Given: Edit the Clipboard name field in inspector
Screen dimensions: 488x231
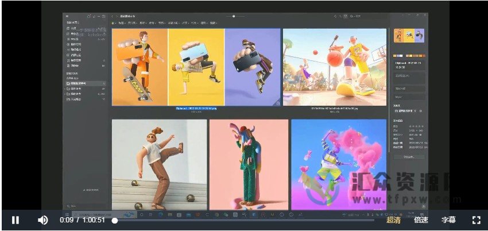Looking at the screenshot, I should click(409, 65).
